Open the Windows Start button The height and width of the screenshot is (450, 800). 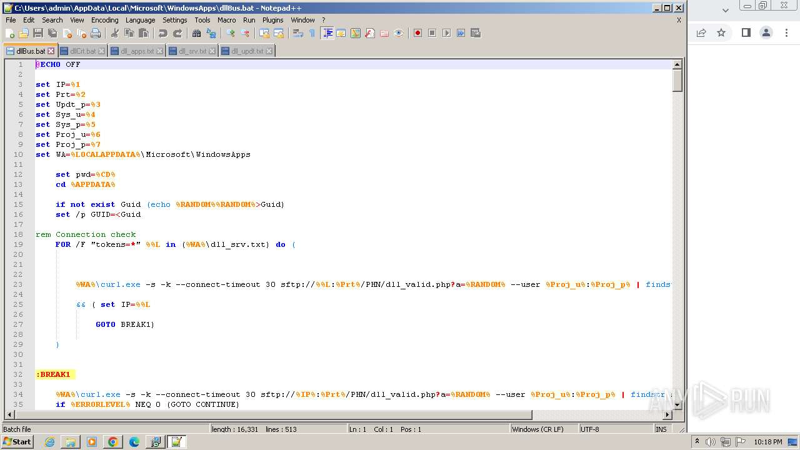17,442
